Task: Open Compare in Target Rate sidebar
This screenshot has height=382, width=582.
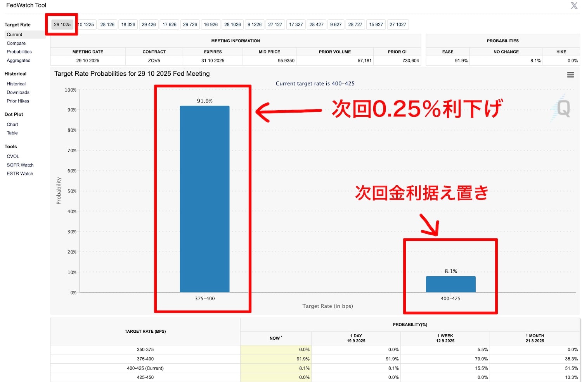Action: 16,43
